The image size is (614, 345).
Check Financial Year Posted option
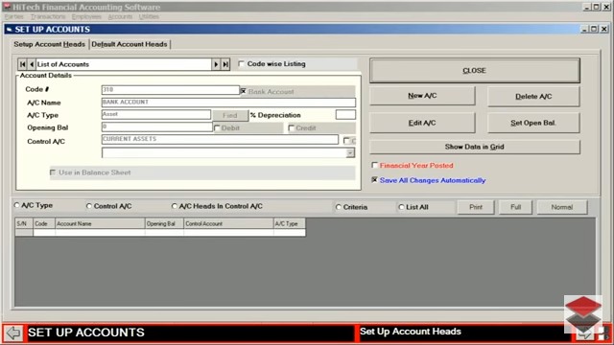click(x=375, y=166)
